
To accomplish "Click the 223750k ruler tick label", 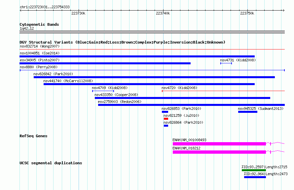I will pyautogui.click(x=247, y=13).
